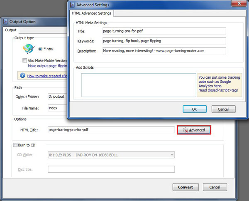Screen dimensions: 249x201
Task: Cancel the Output Option window
Action: click(215, 187)
